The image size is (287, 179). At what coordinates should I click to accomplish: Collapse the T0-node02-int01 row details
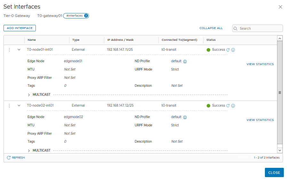pos(19,106)
